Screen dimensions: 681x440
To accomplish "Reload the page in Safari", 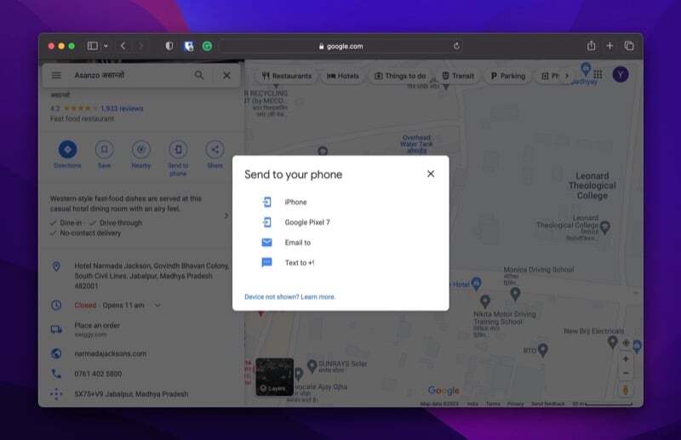I will (456, 46).
